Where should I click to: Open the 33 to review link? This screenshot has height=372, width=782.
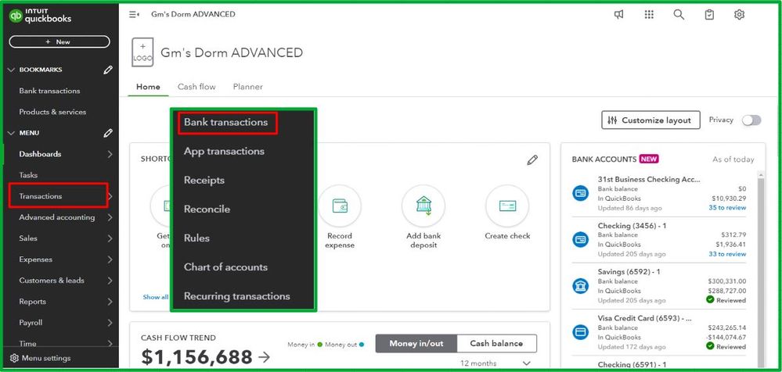click(727, 254)
